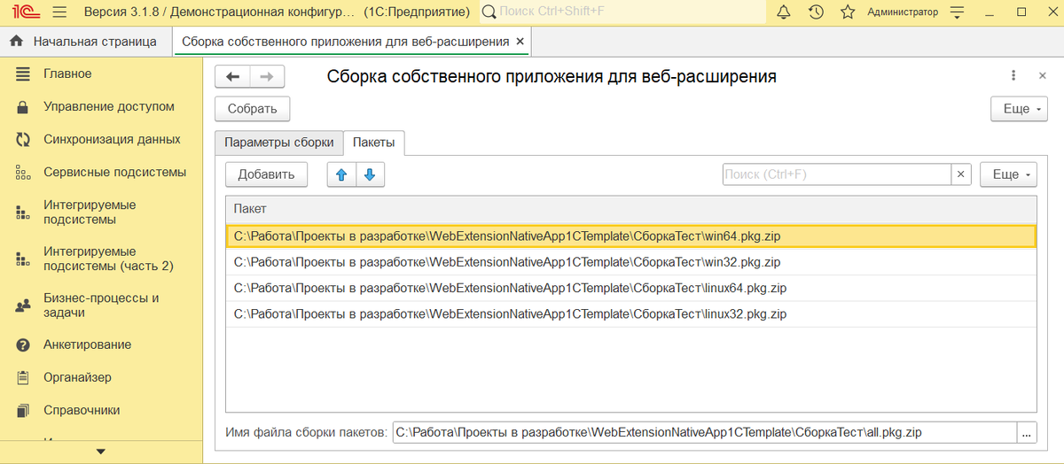Image resolution: width=1064 pixels, height=464 pixels.
Task: Click the Добавить button
Action: pyautogui.click(x=266, y=174)
